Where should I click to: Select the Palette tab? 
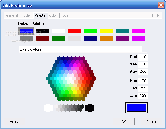click(40, 15)
